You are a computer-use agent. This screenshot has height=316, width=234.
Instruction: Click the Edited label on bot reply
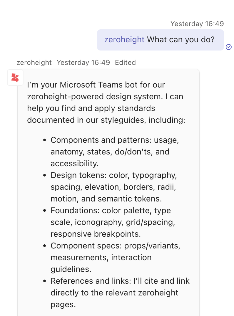click(x=125, y=63)
